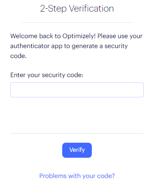Click "Please use your" in the welcome text

(120, 36)
